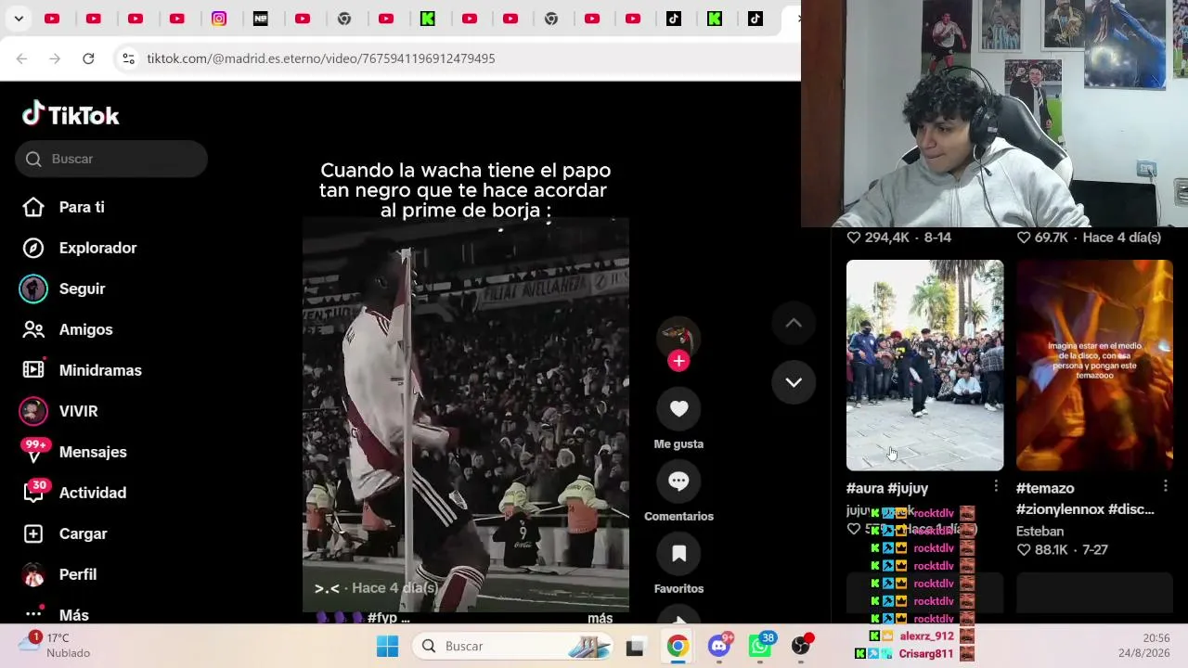Open the Cargar upload page

click(84, 533)
